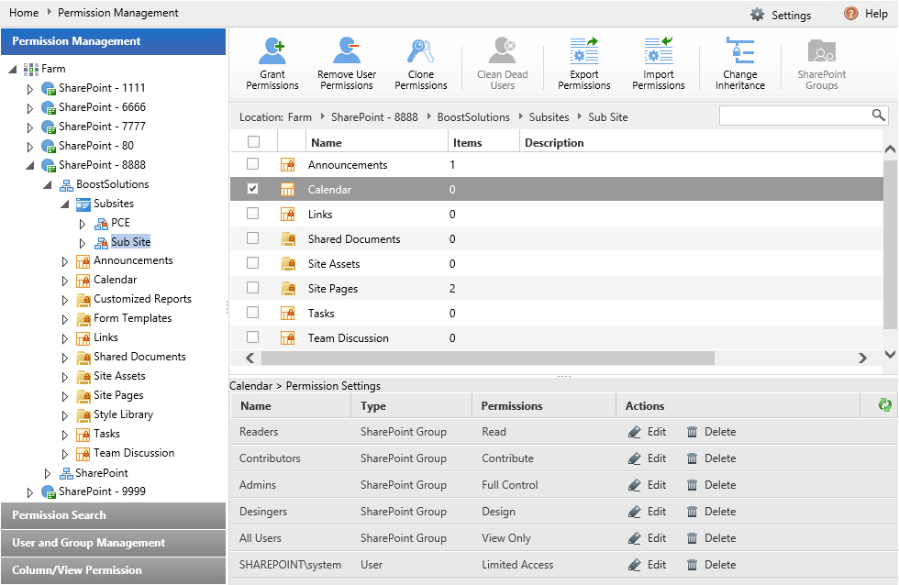Switch to the Column/View Permission panel
899x585 pixels.
coord(114,570)
